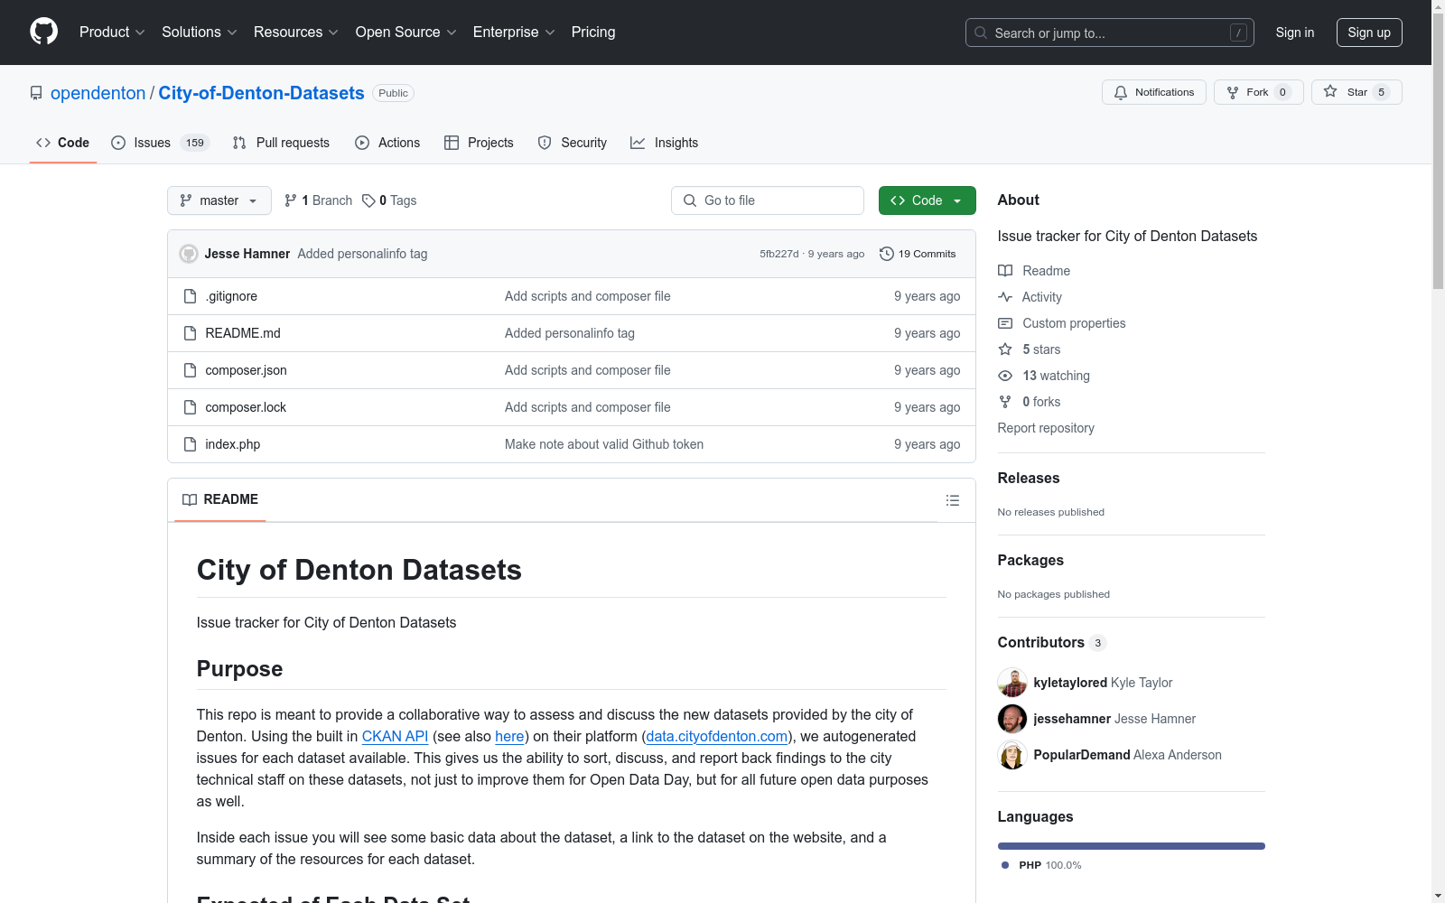The width and height of the screenshot is (1445, 903).
Task: Expand the Resources menu
Action: 296,33
